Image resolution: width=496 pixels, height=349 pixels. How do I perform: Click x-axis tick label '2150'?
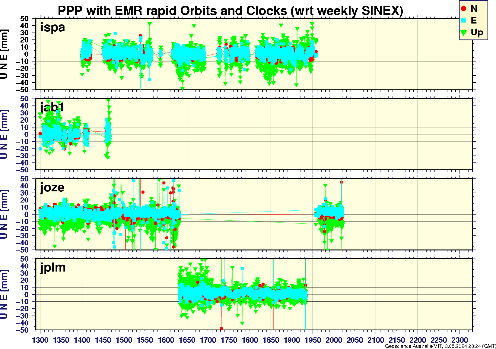(x=397, y=340)
